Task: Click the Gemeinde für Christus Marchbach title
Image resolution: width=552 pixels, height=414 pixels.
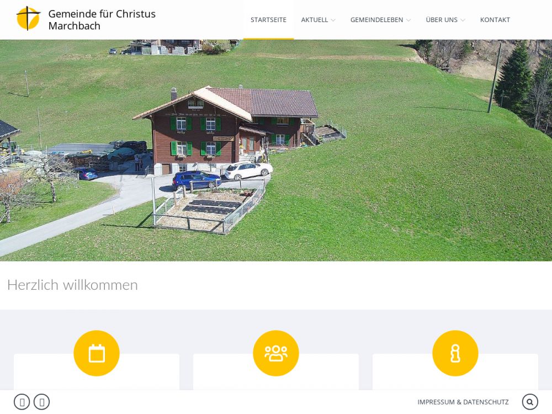Action: tap(102, 20)
